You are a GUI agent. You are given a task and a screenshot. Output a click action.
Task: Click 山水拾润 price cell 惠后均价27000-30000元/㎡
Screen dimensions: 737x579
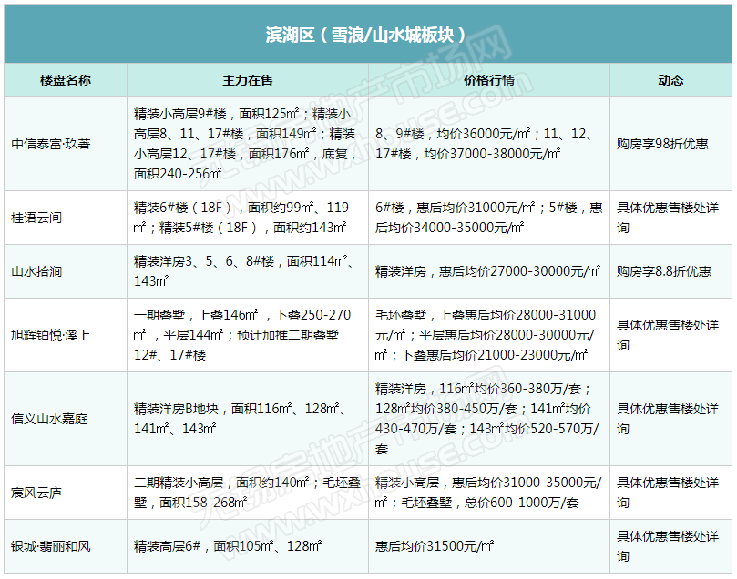click(x=488, y=271)
